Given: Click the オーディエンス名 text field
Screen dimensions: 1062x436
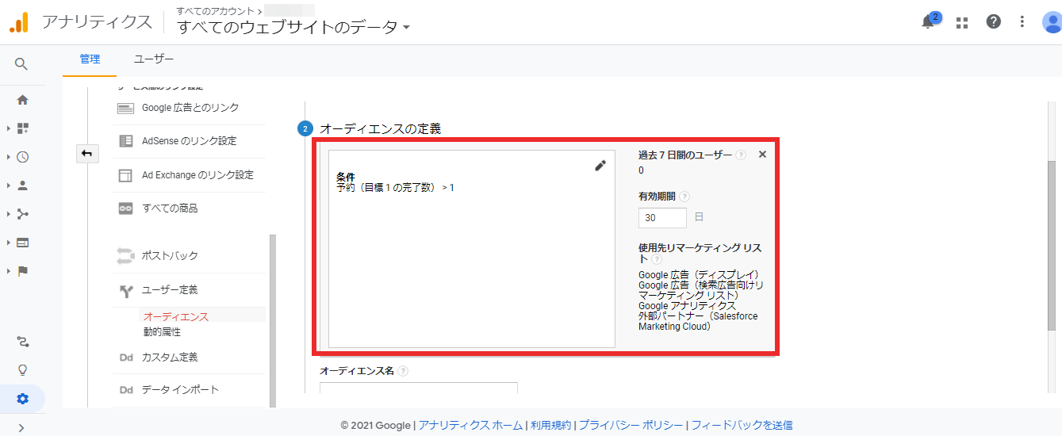Looking at the screenshot, I should click(x=419, y=388).
